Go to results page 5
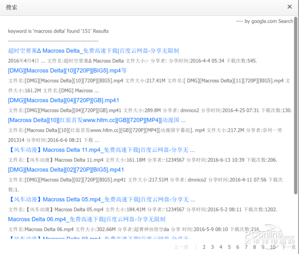The width and height of the screenshot is (299, 254). pyautogui.click(x=229, y=247)
